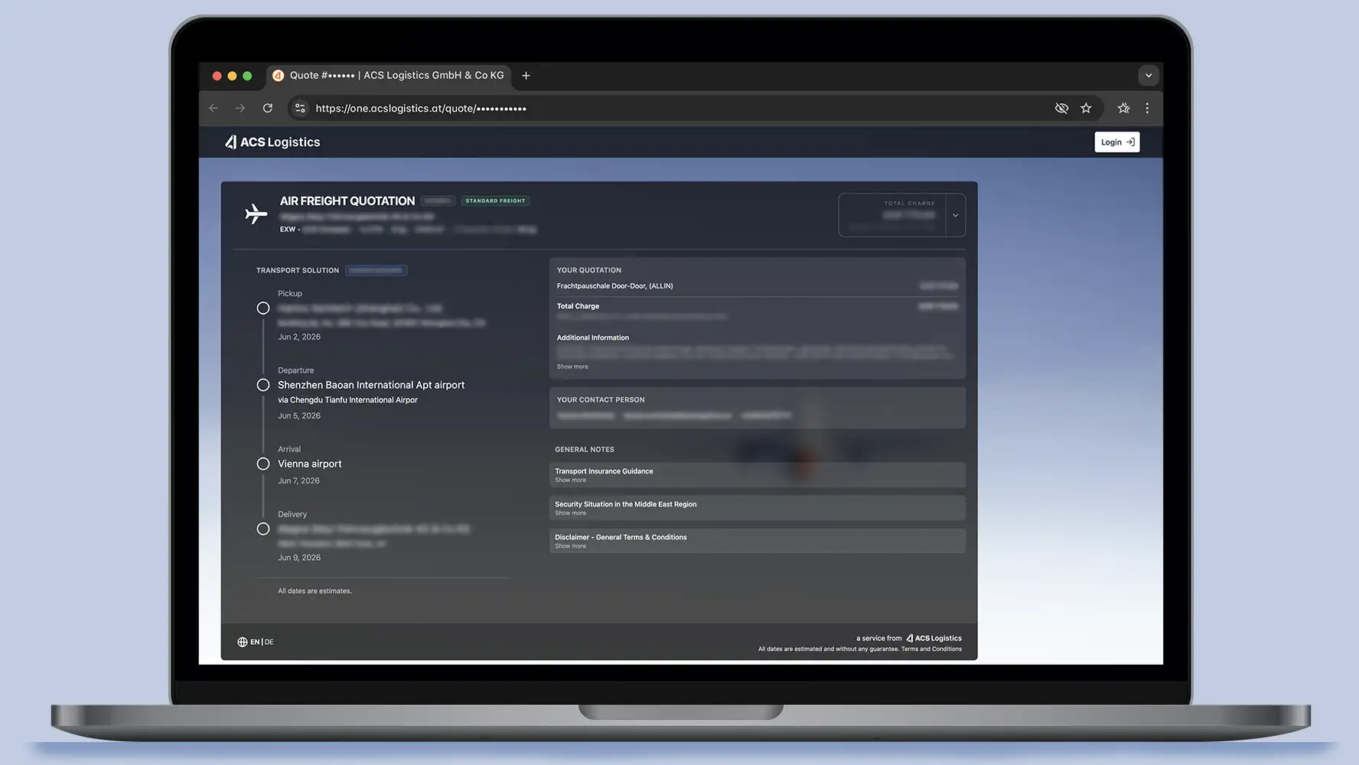The width and height of the screenshot is (1359, 765).
Task: Go back using the browser back arrow
Action: click(x=213, y=109)
